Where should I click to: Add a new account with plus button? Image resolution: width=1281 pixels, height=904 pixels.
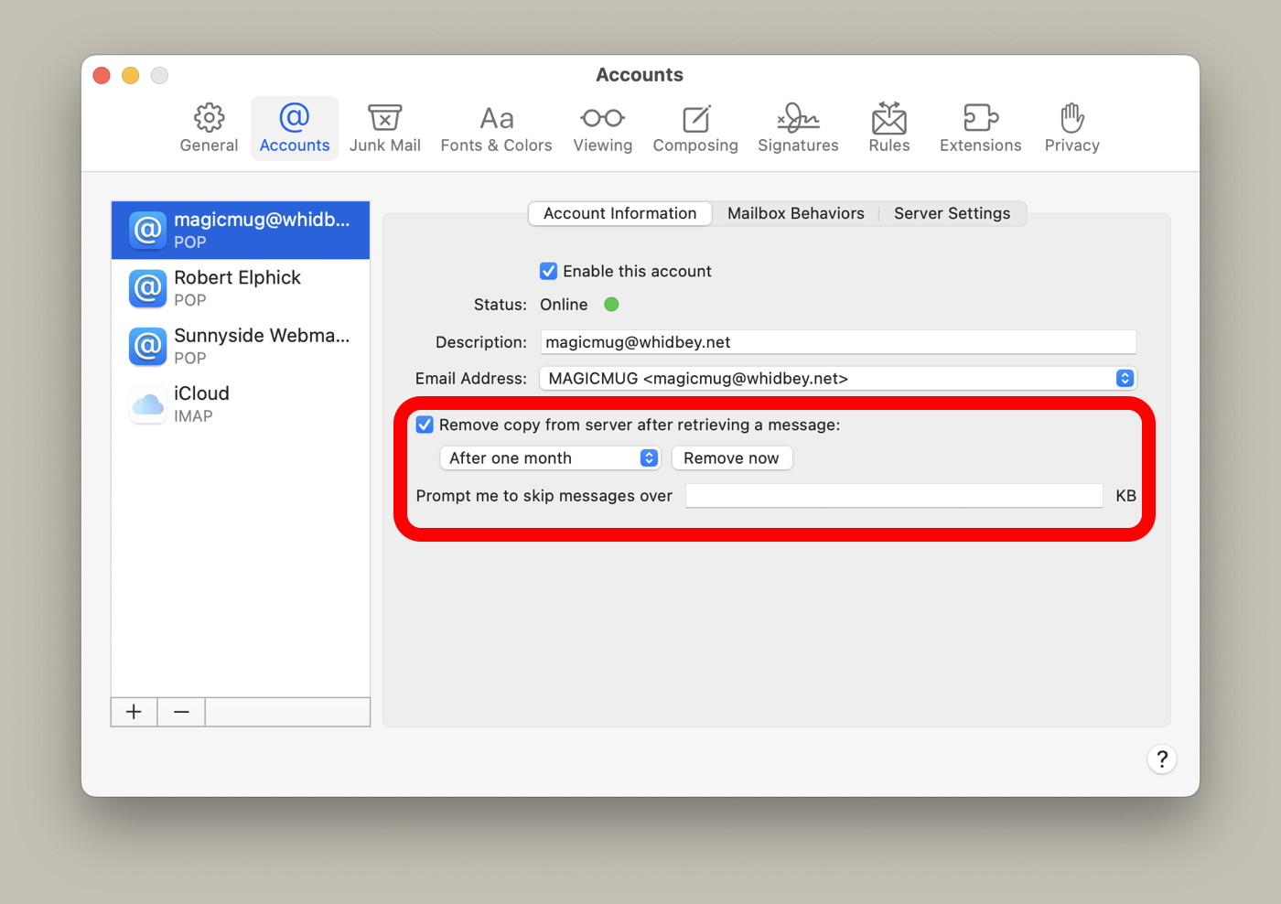click(134, 712)
